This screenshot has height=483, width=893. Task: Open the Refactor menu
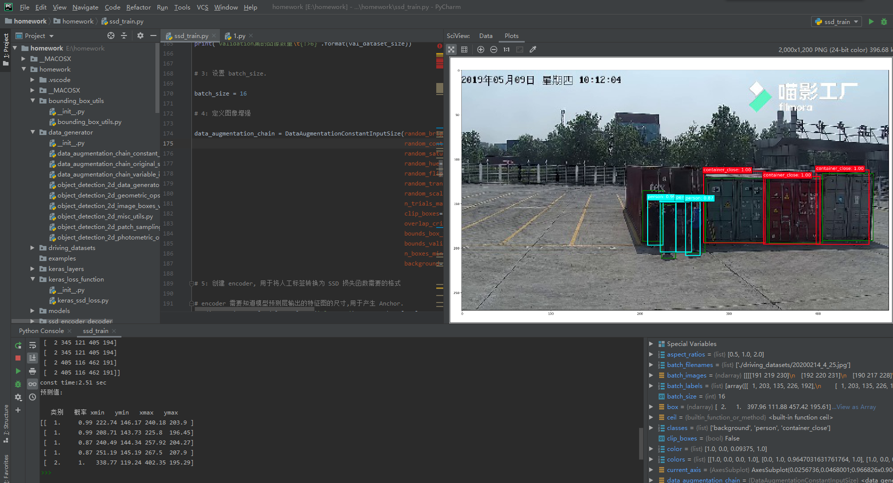tap(138, 7)
